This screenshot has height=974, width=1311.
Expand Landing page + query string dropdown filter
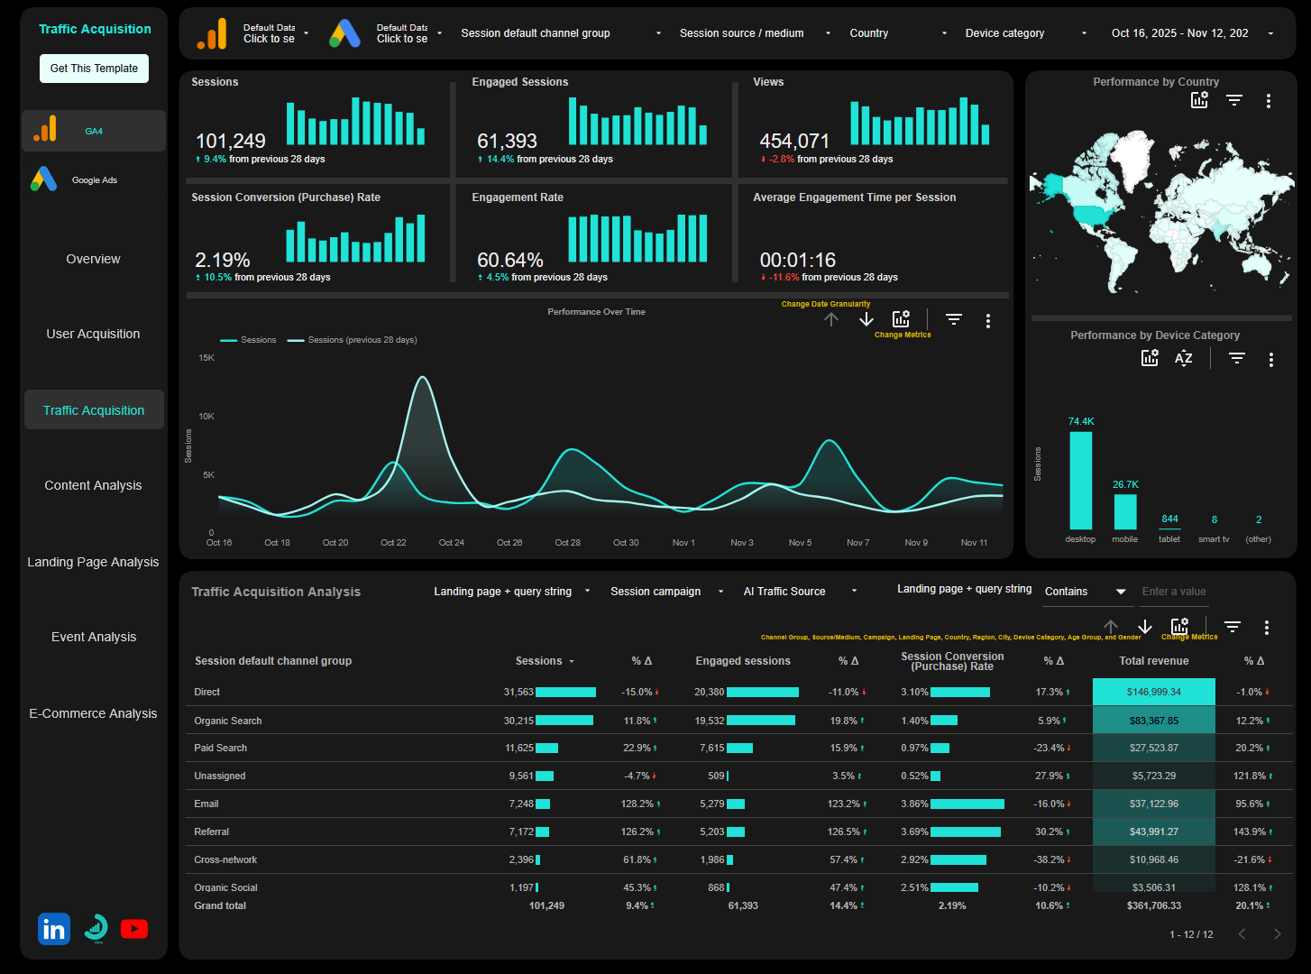pos(512,592)
